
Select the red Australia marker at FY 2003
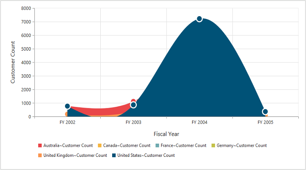pos(133,101)
